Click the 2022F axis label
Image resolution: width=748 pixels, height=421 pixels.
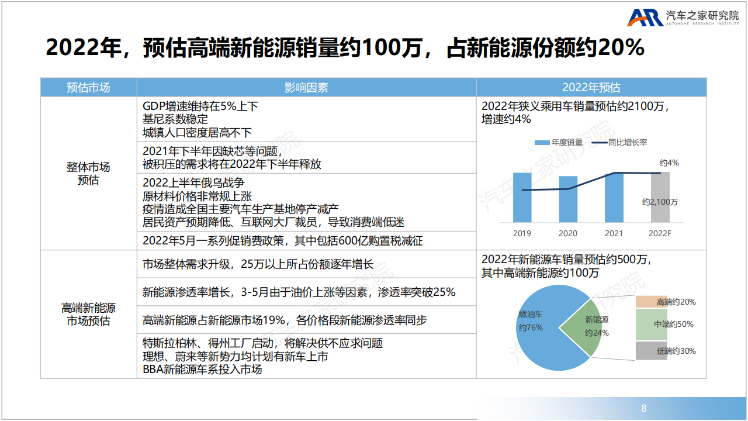point(660,233)
